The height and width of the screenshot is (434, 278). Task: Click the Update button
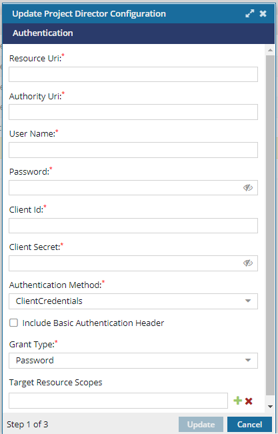point(201,424)
